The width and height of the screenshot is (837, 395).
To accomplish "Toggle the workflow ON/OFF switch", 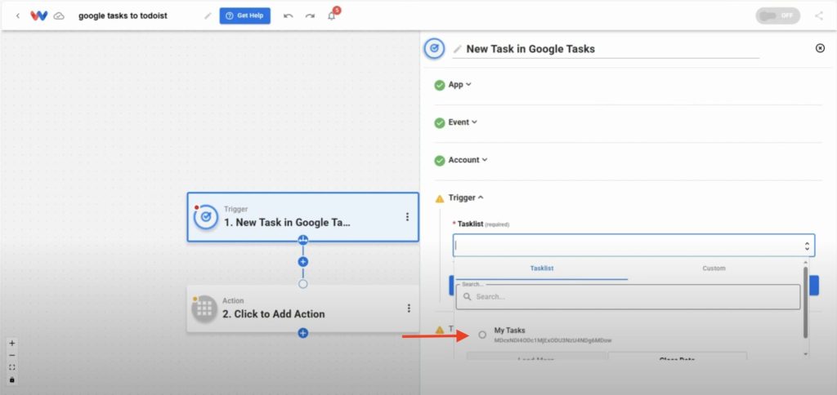I will pos(778,16).
